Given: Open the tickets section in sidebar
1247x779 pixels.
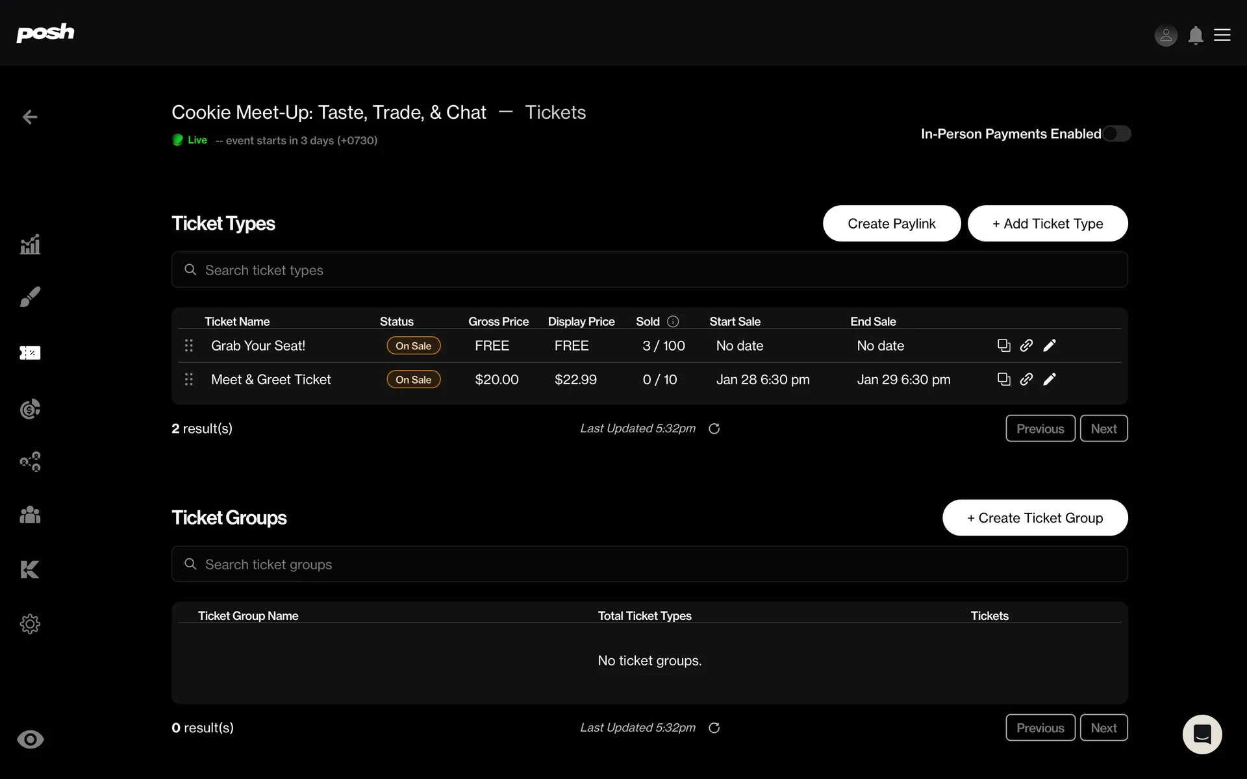Looking at the screenshot, I should (30, 352).
